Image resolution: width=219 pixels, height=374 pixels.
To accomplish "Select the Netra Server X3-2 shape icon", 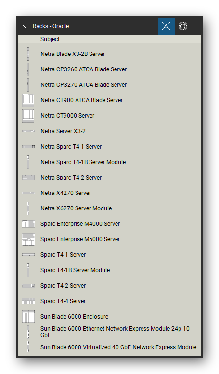I will (x=28, y=131).
